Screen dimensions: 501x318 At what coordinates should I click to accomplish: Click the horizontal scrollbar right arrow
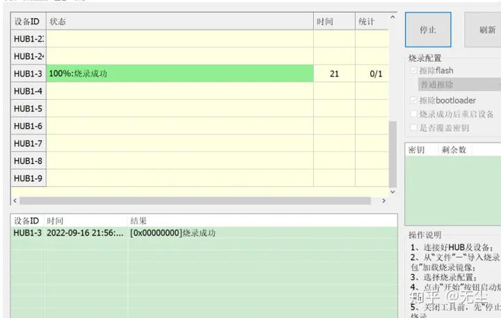(383, 201)
